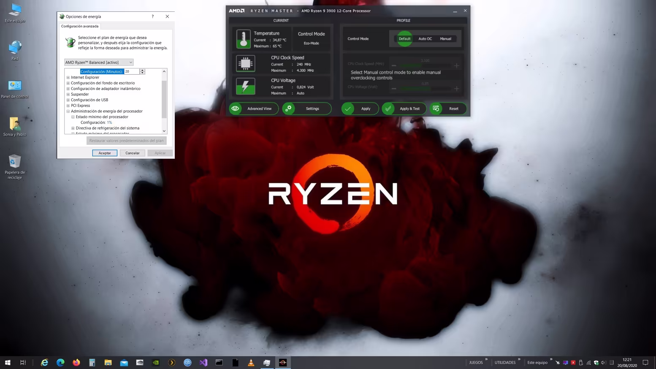The height and width of the screenshot is (369, 656).
Task: Click the Apply button in Ryzen Master
Action: pos(360,109)
